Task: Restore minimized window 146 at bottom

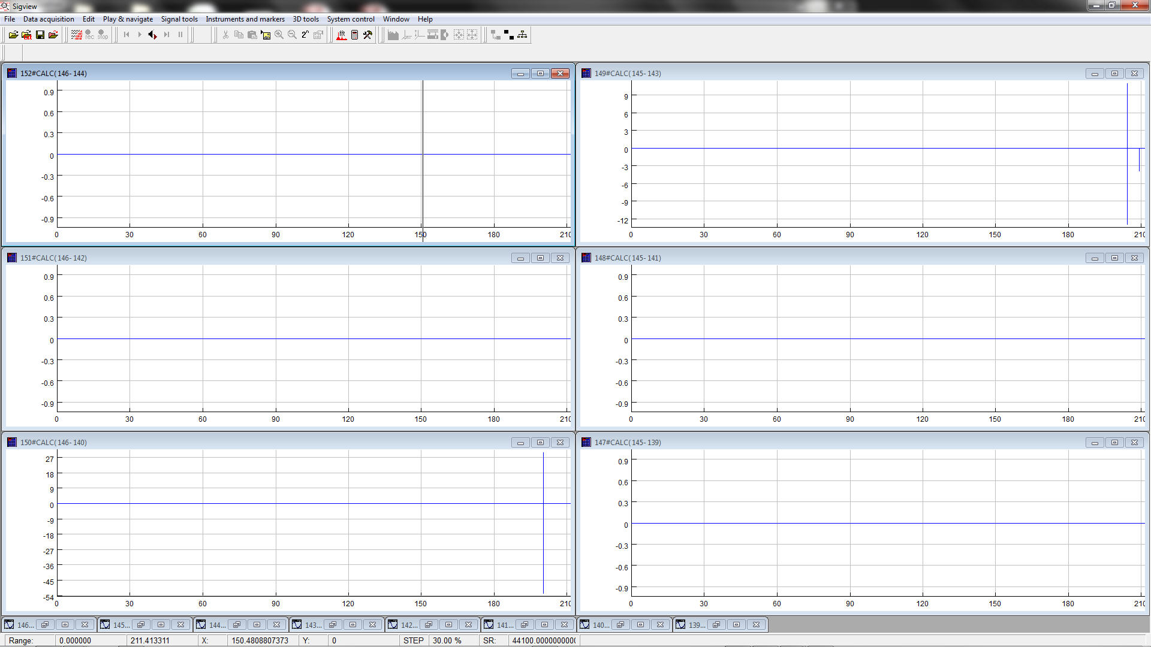Action: coord(45,625)
